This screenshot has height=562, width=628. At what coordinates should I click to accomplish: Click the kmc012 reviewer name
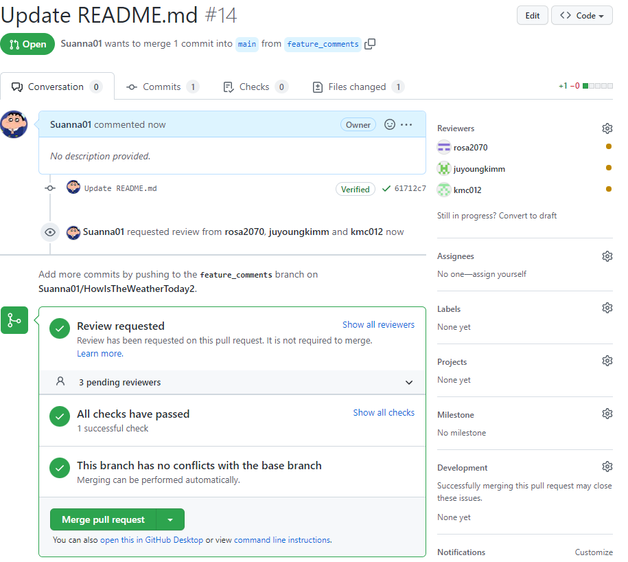click(x=467, y=190)
